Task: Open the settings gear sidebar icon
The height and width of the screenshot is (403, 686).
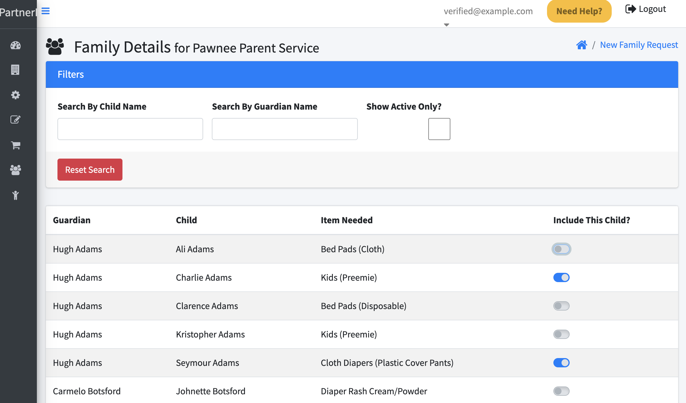Action: tap(15, 95)
